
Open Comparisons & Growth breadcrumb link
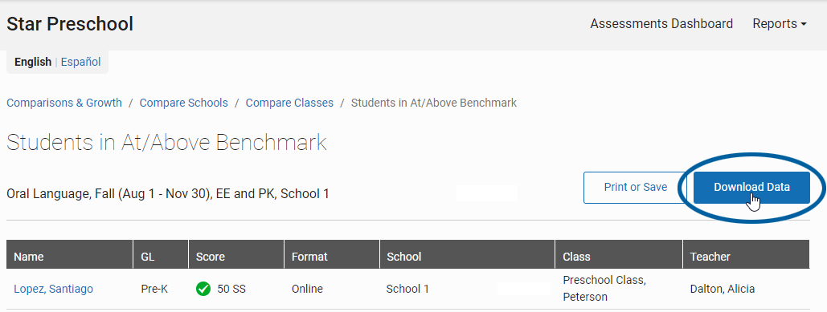click(64, 103)
